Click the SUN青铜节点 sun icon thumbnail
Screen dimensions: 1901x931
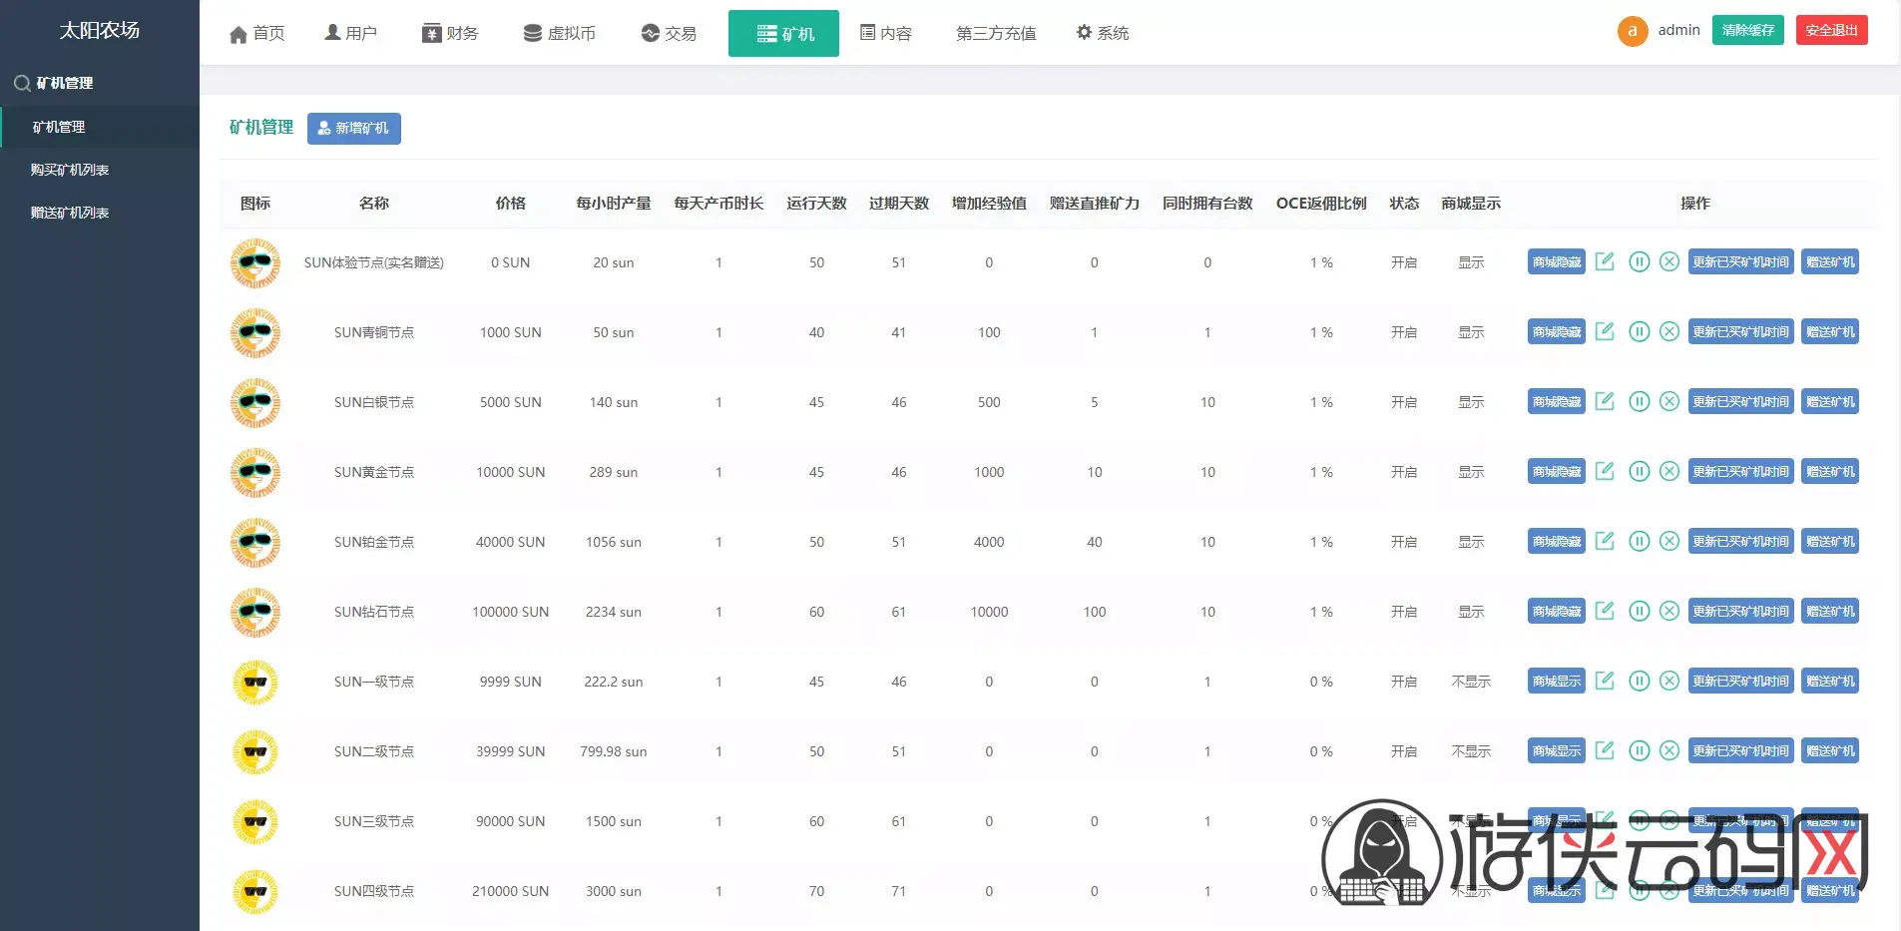click(x=255, y=333)
